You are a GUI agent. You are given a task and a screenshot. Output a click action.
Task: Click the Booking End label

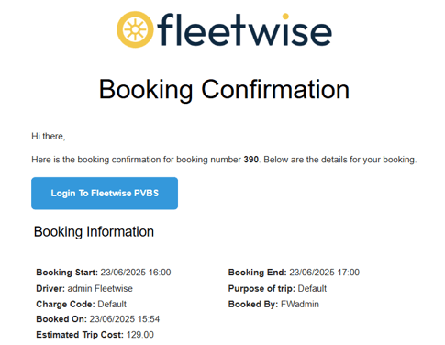tap(258, 273)
